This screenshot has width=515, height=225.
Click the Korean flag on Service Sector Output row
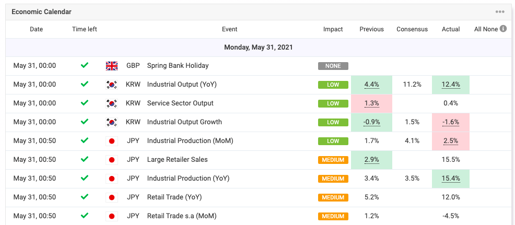(x=112, y=103)
